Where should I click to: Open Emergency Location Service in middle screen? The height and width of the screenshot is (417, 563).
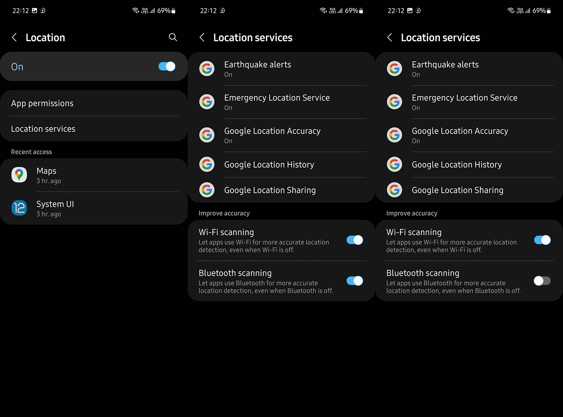pos(281,102)
